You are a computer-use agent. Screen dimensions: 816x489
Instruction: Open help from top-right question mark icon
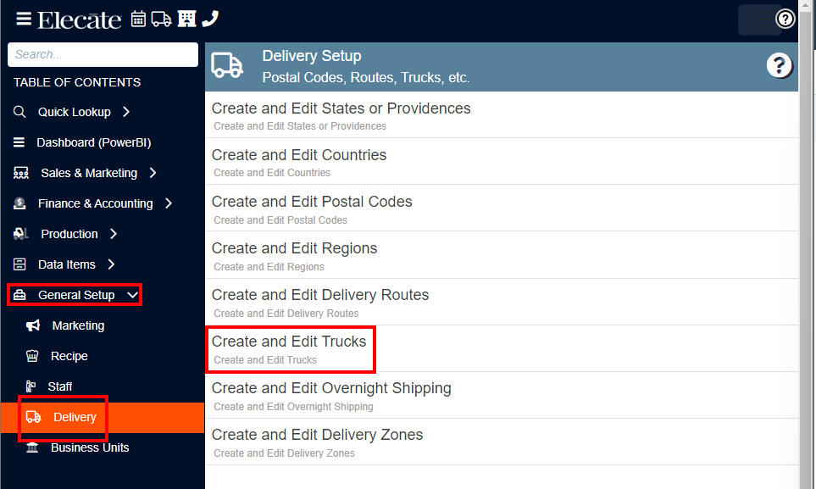pos(785,19)
